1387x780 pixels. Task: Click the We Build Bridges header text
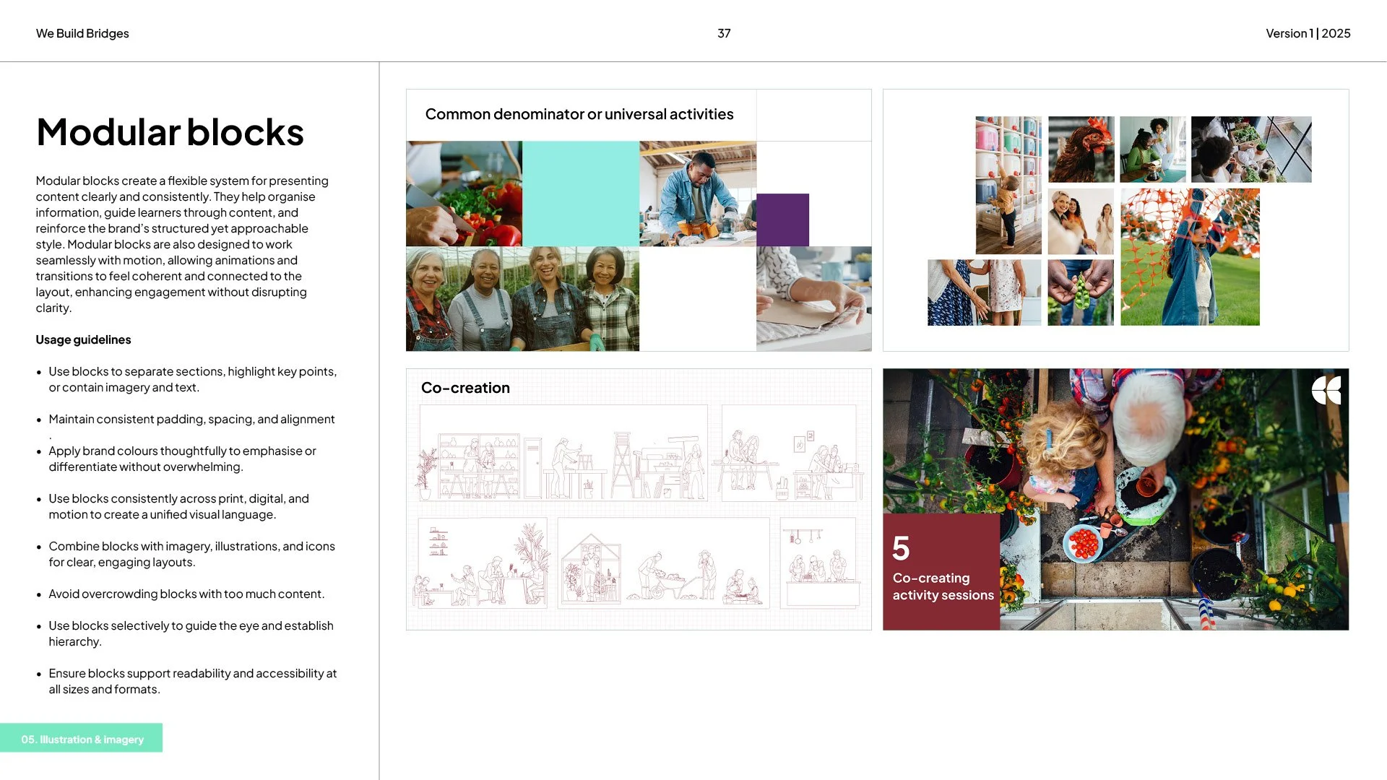tap(82, 33)
